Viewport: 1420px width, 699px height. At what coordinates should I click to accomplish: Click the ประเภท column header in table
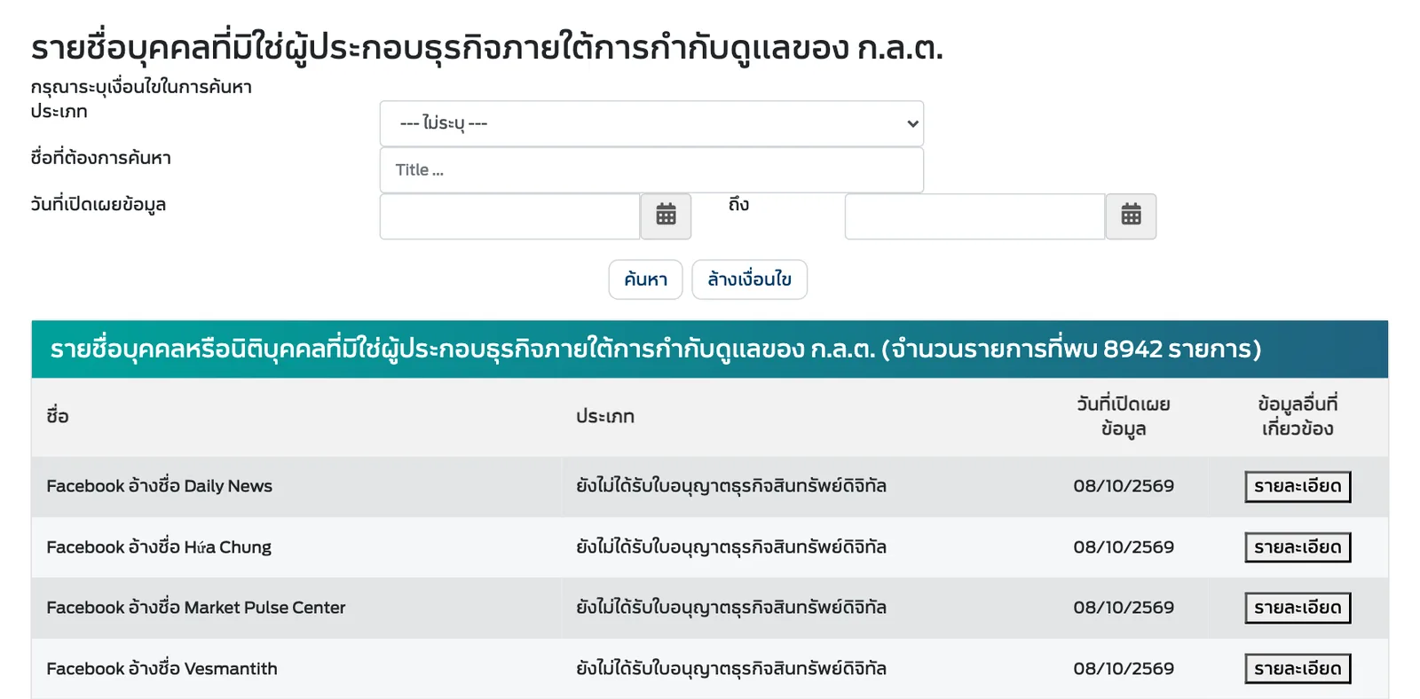click(605, 416)
